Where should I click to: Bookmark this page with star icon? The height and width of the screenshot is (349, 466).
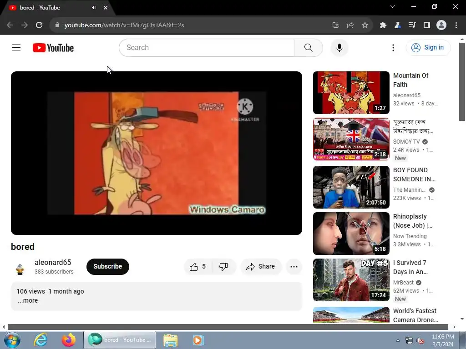point(365,25)
